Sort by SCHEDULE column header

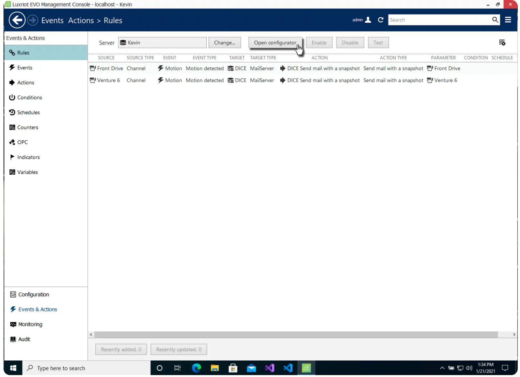click(502, 58)
